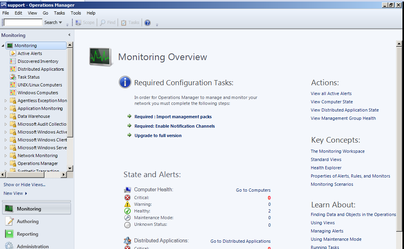
Task: Open the Help menu
Action: point(91,13)
